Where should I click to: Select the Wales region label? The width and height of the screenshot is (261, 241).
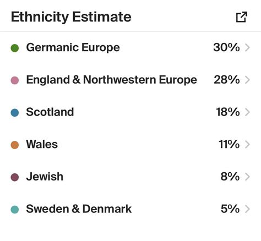[x=42, y=144]
